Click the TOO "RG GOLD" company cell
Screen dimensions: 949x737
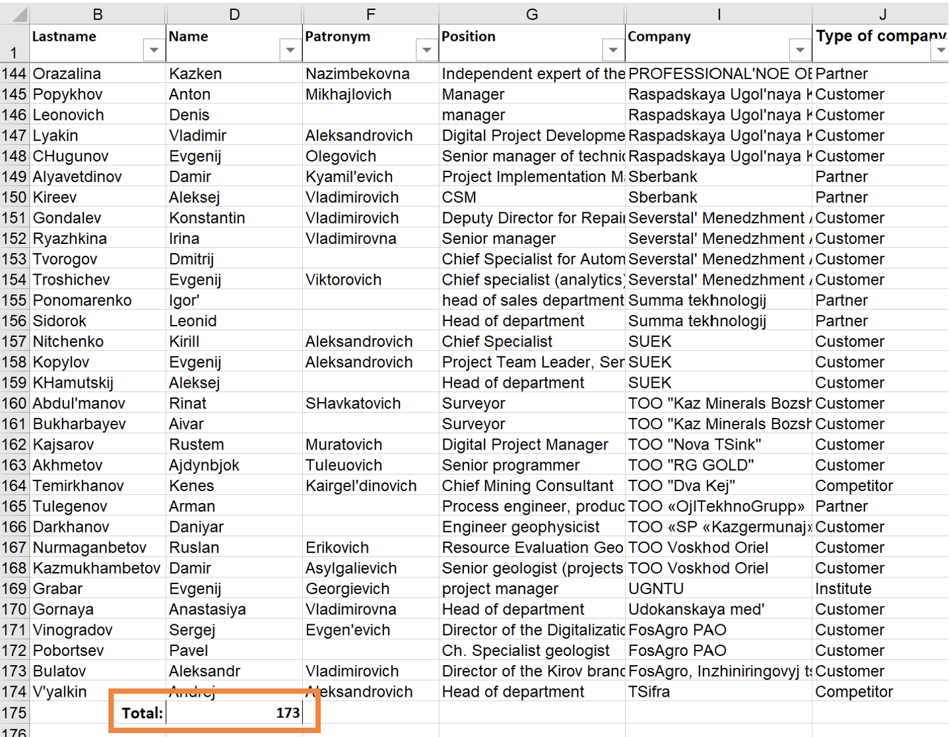pyautogui.click(x=719, y=465)
